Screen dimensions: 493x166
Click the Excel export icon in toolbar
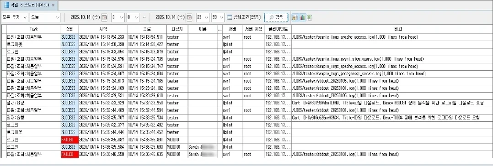309,17
